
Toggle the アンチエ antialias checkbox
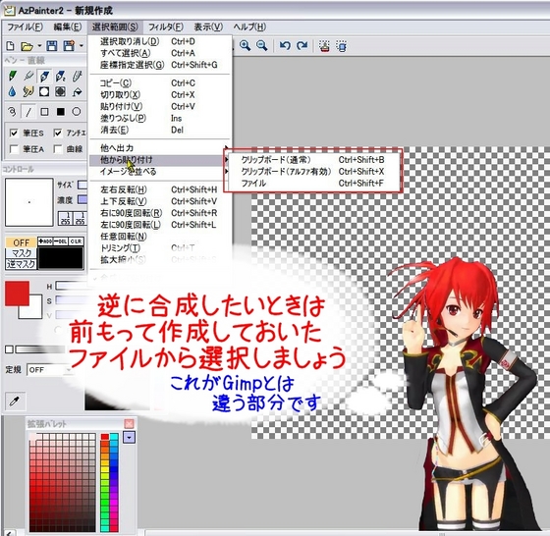pos(58,133)
